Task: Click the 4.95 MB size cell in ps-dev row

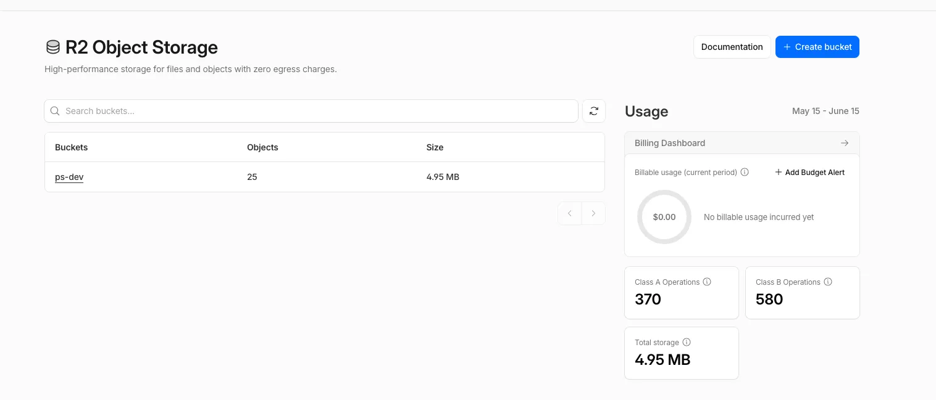Action: 443,177
